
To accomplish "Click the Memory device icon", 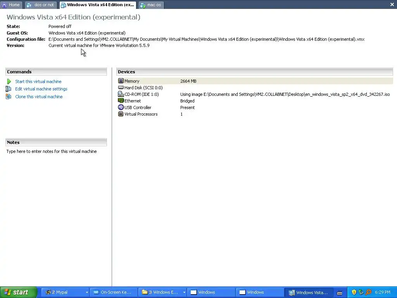I will pos(121,81).
